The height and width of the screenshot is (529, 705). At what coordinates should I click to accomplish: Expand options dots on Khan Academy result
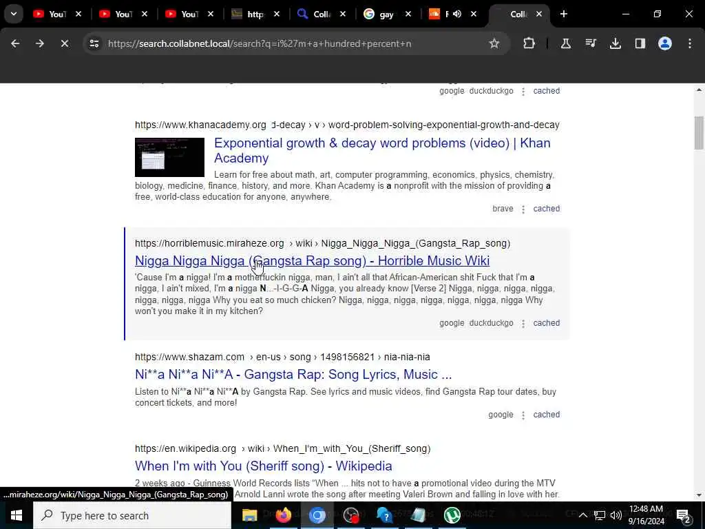tap(523, 209)
